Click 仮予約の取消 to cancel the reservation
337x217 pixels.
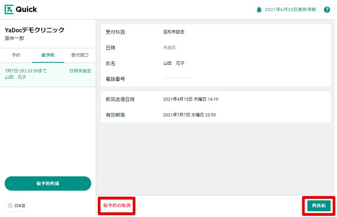[x=116, y=205]
